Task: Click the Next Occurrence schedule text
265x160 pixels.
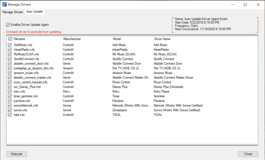Action: point(203,29)
